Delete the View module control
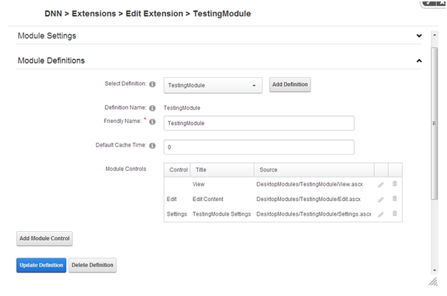447x296 pixels. tap(395, 183)
